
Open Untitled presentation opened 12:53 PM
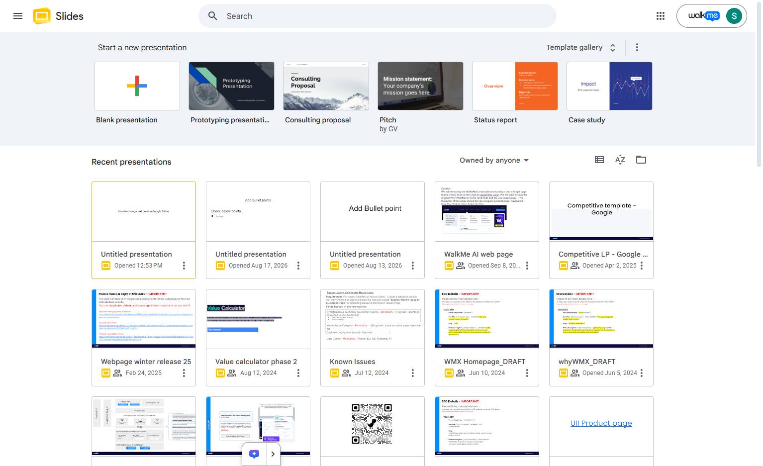click(x=144, y=230)
